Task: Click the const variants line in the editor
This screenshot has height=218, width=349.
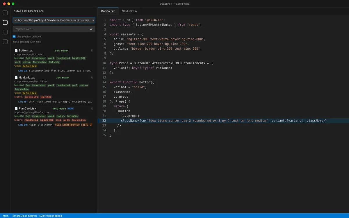Action: point(127,34)
